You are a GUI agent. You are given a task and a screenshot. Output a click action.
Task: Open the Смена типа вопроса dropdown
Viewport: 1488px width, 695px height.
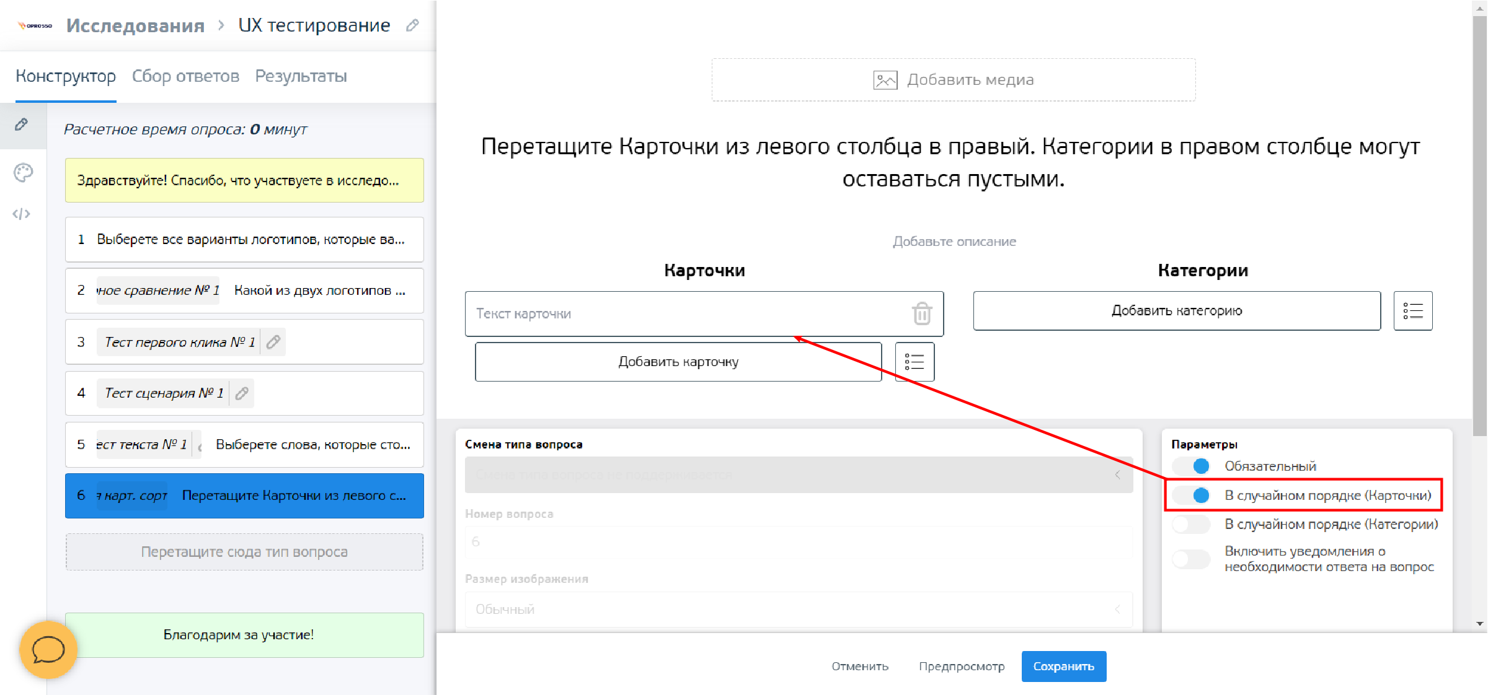pos(799,474)
